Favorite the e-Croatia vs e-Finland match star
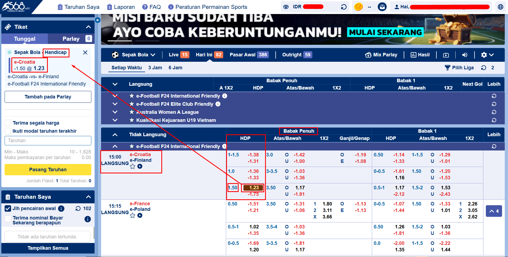 click(x=132, y=166)
